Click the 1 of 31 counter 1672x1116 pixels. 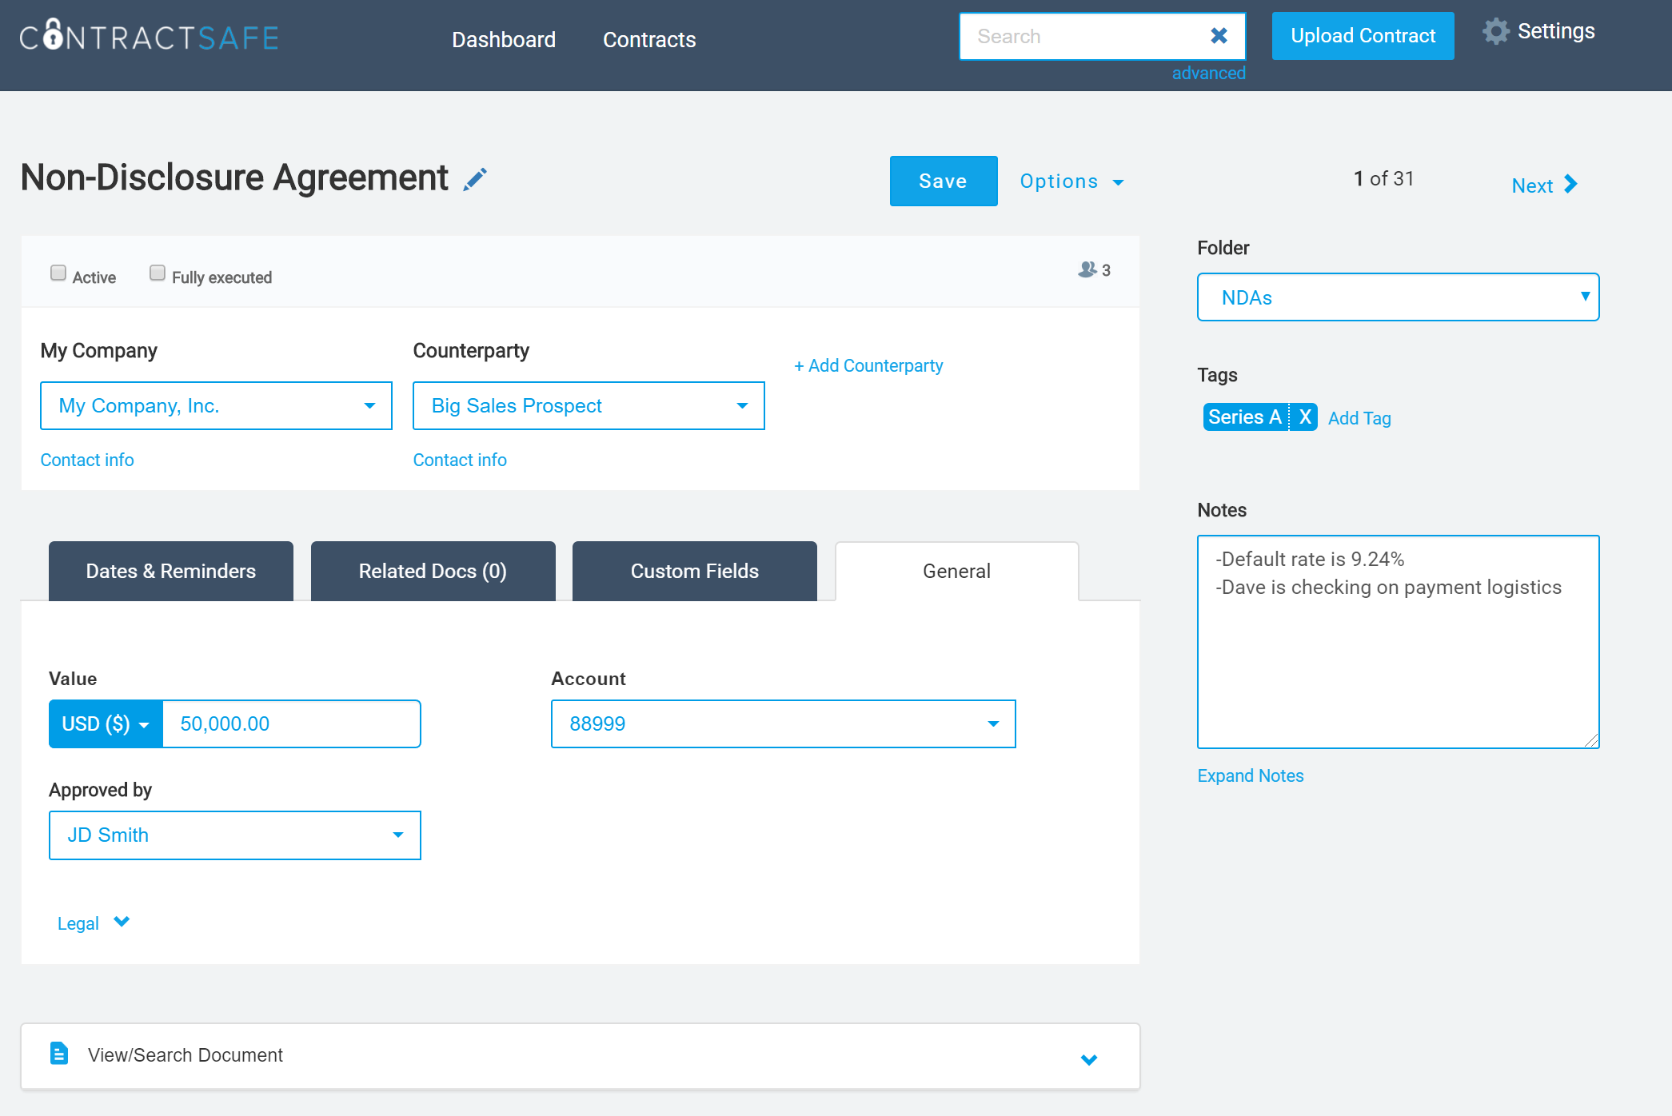pos(1383,178)
